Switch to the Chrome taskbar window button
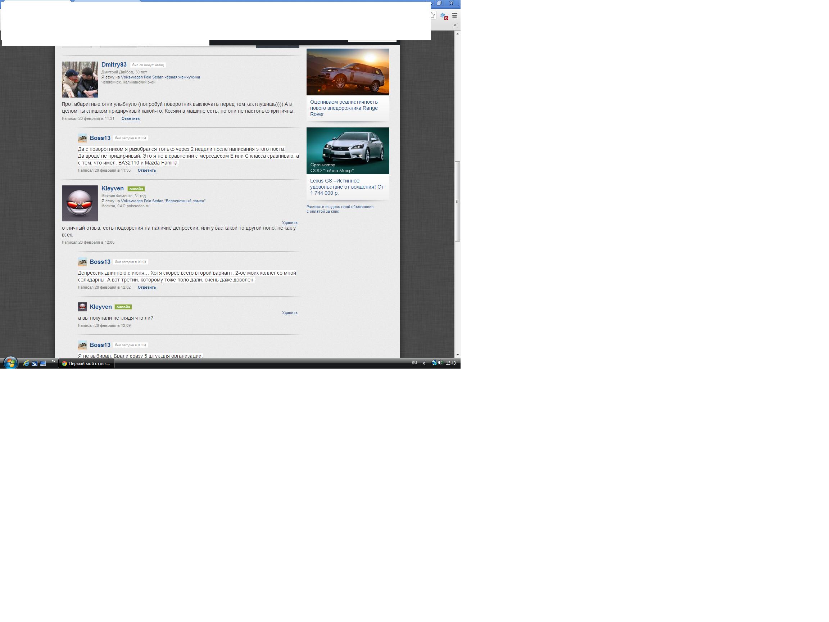The height and width of the screenshot is (622, 829). coord(86,363)
